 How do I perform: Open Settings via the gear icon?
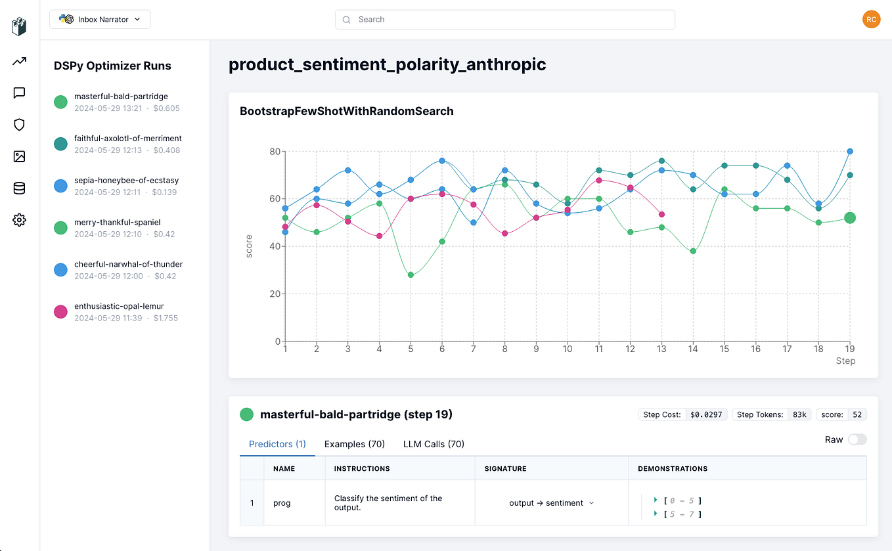point(18,219)
